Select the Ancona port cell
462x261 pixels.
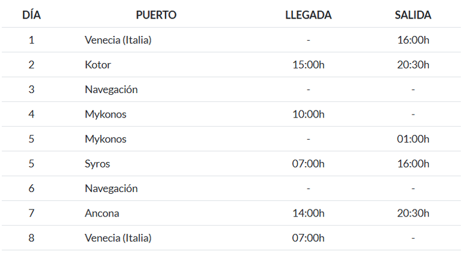click(x=102, y=213)
